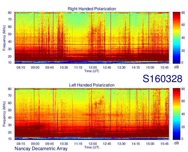
Task: Click the 20 MHz tick on the bottom plot's frequency axis
Action: (10, 132)
